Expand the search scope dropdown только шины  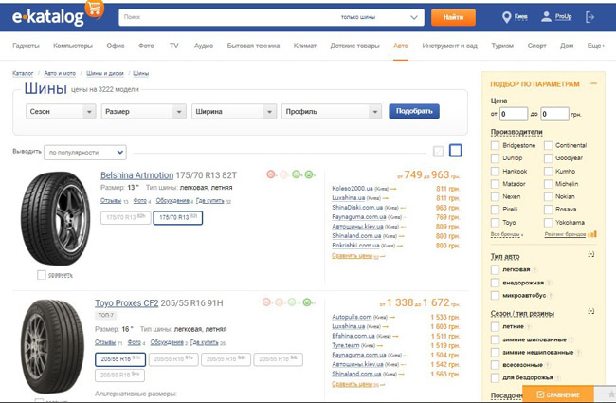click(379, 17)
